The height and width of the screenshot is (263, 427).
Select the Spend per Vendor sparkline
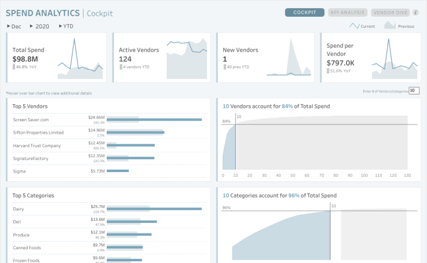tap(394, 60)
